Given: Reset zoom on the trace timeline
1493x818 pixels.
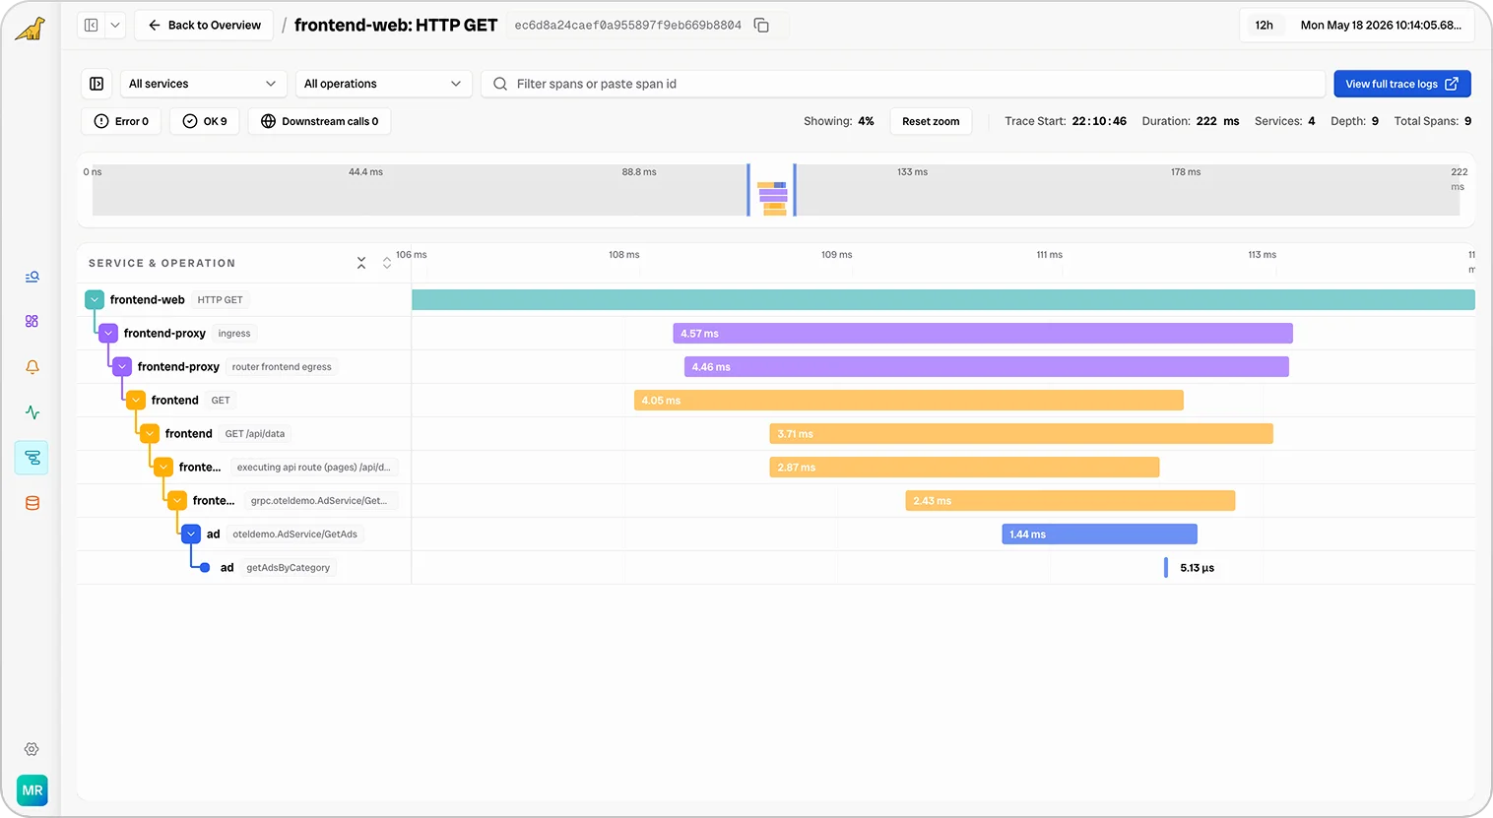Looking at the screenshot, I should 931,121.
